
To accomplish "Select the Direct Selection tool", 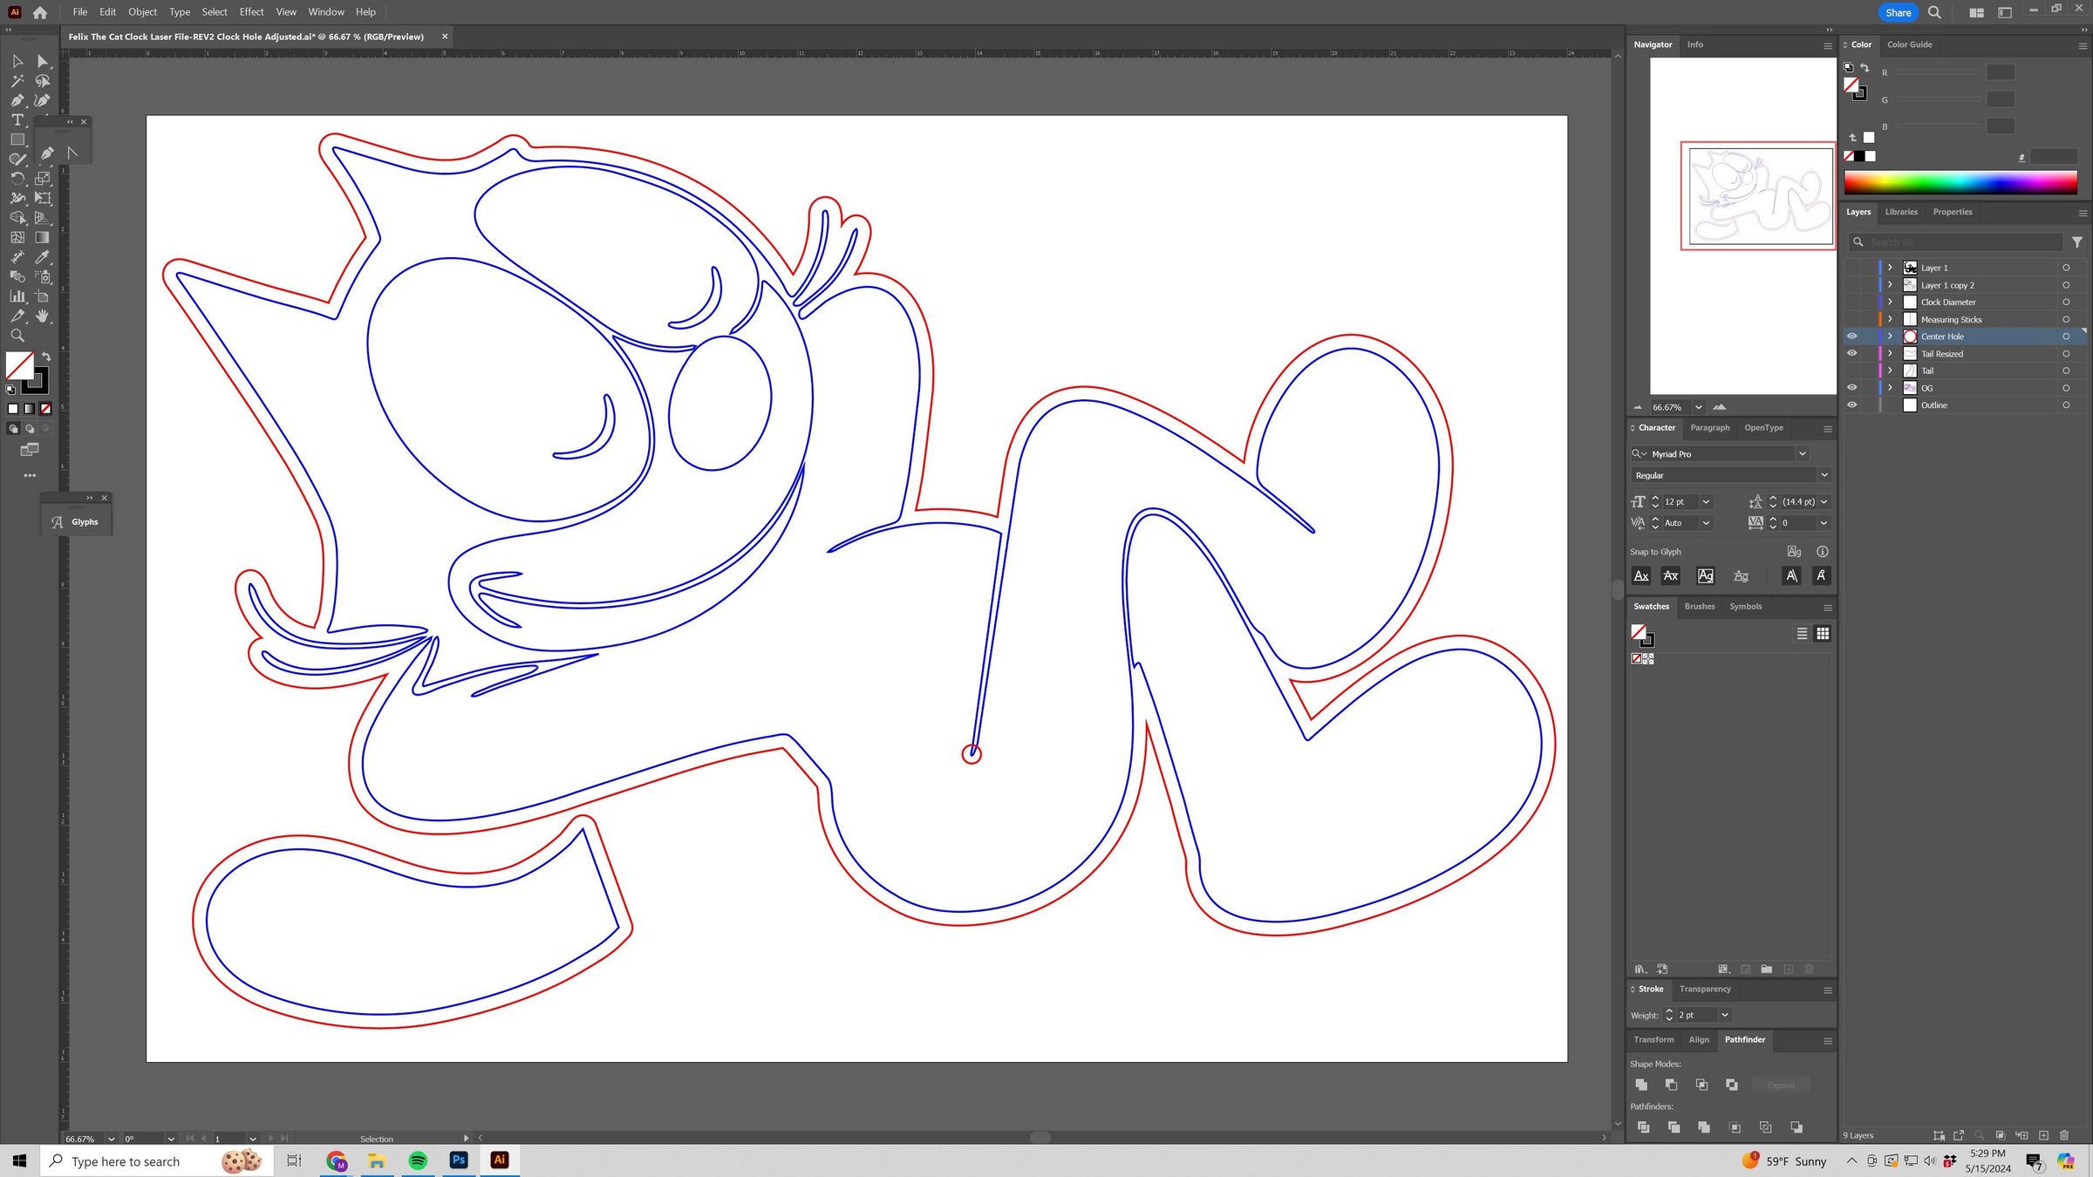I will pos(43,61).
